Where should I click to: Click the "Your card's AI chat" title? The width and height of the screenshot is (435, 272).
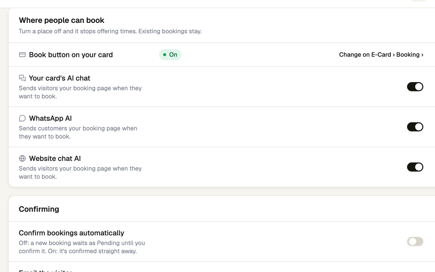pos(59,78)
